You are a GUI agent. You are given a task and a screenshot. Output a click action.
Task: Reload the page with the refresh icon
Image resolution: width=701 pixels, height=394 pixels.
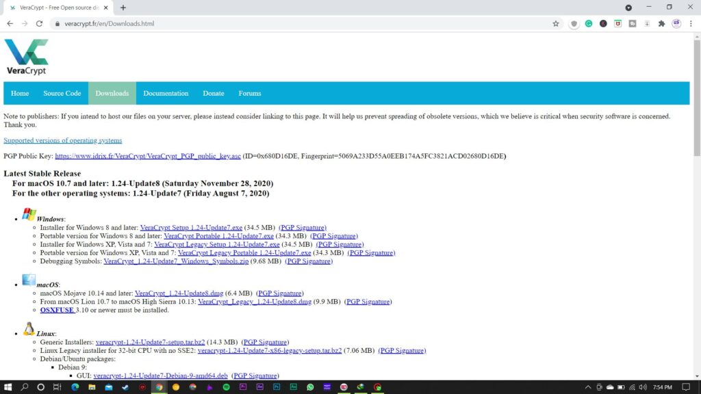39,24
